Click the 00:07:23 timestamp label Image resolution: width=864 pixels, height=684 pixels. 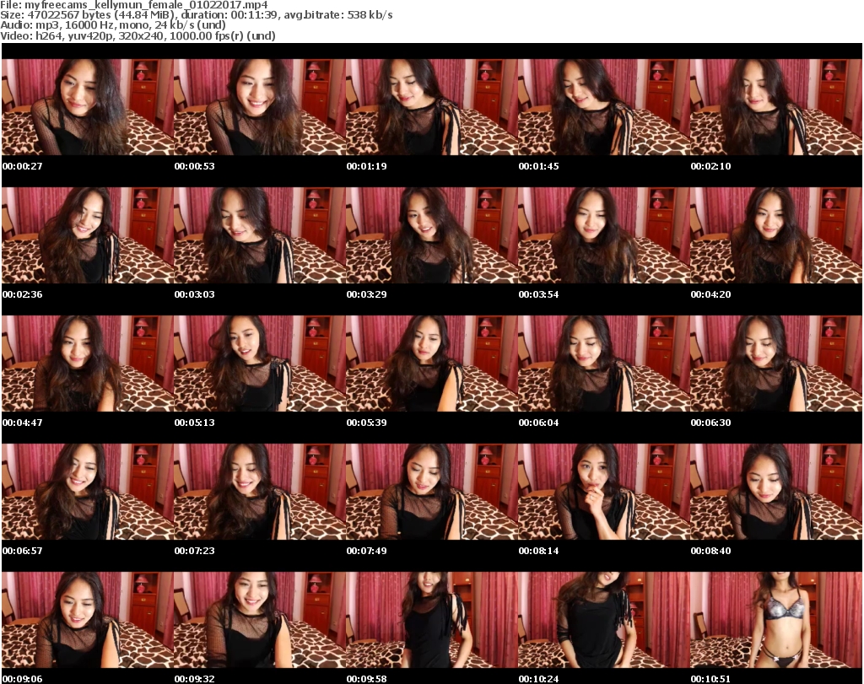coord(195,551)
